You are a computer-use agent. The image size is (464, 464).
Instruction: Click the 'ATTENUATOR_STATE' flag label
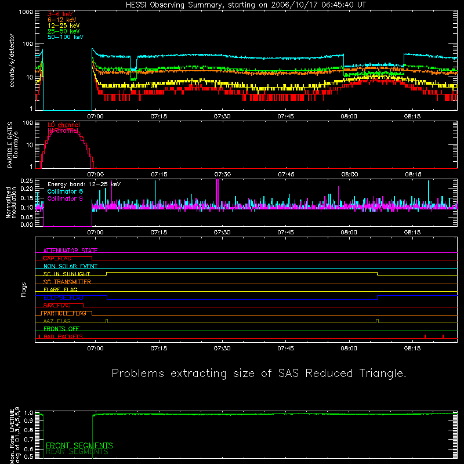[x=70, y=251]
